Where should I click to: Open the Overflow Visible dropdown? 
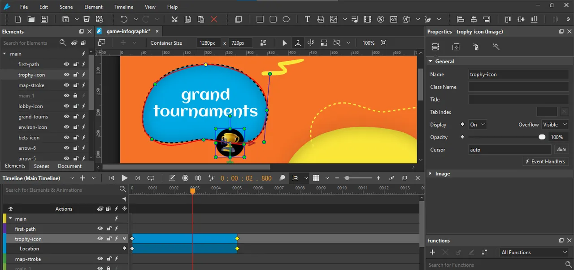coord(555,125)
